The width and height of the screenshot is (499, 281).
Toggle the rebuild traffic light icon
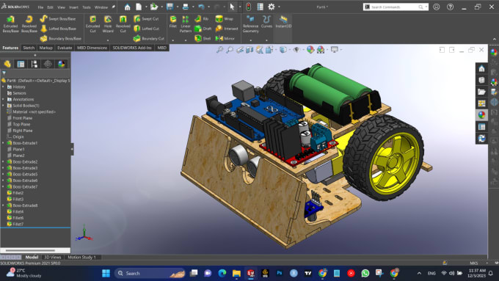point(249,7)
